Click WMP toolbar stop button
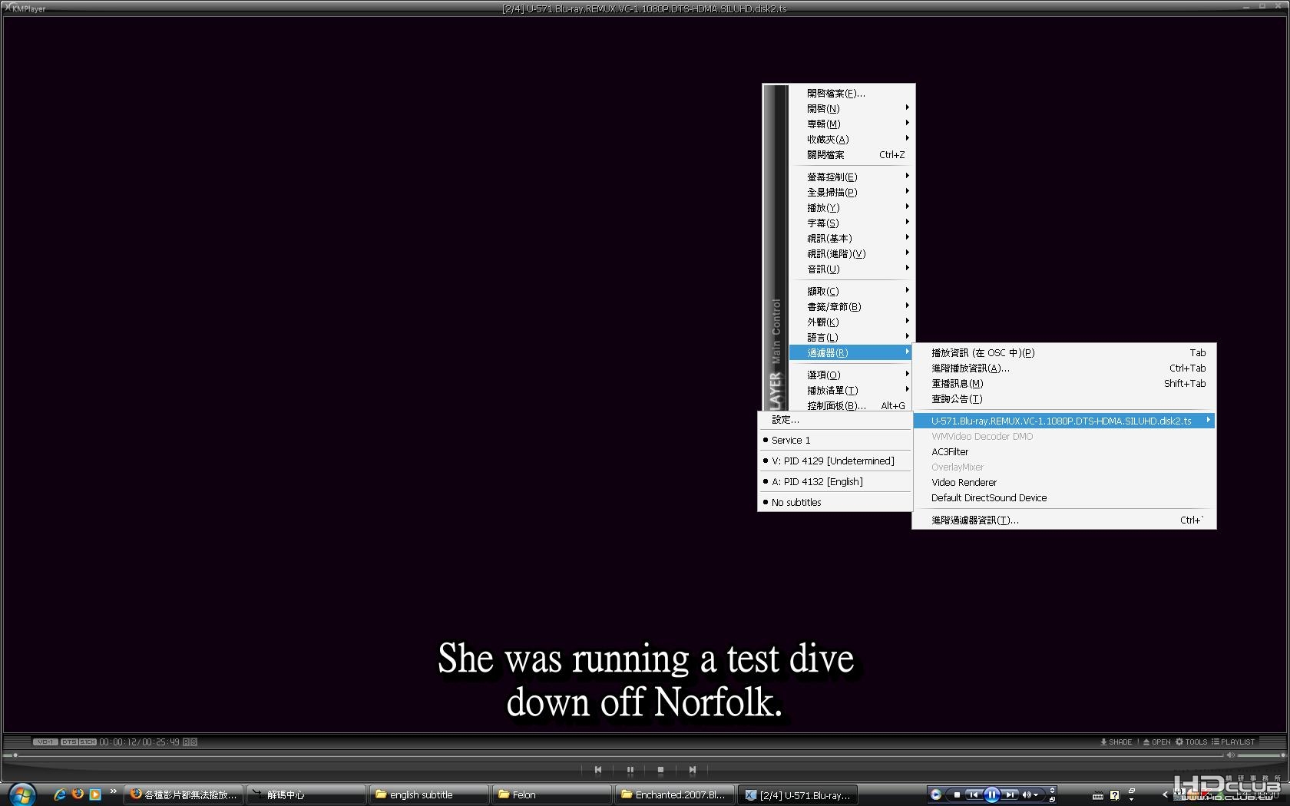 point(956,794)
